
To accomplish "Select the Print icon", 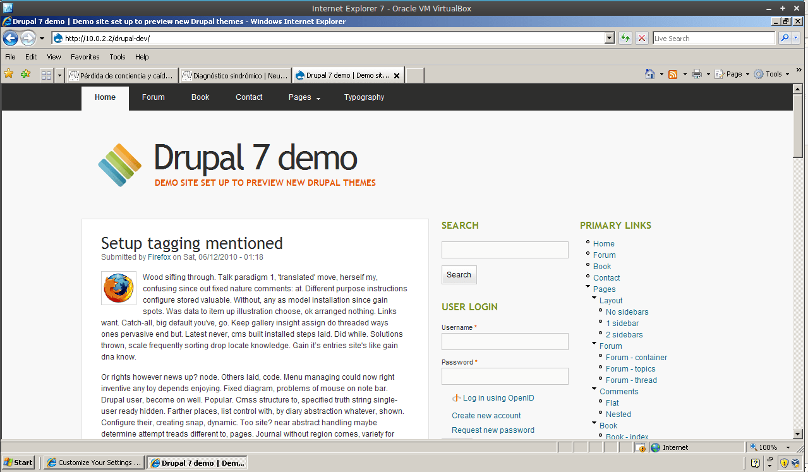I will 697,74.
